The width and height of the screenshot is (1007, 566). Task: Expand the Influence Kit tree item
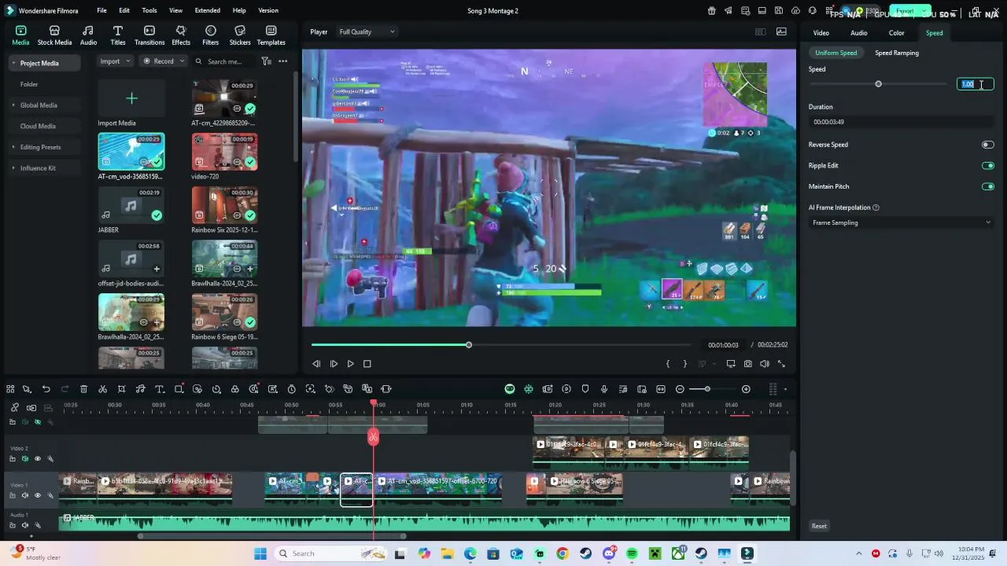tap(13, 168)
